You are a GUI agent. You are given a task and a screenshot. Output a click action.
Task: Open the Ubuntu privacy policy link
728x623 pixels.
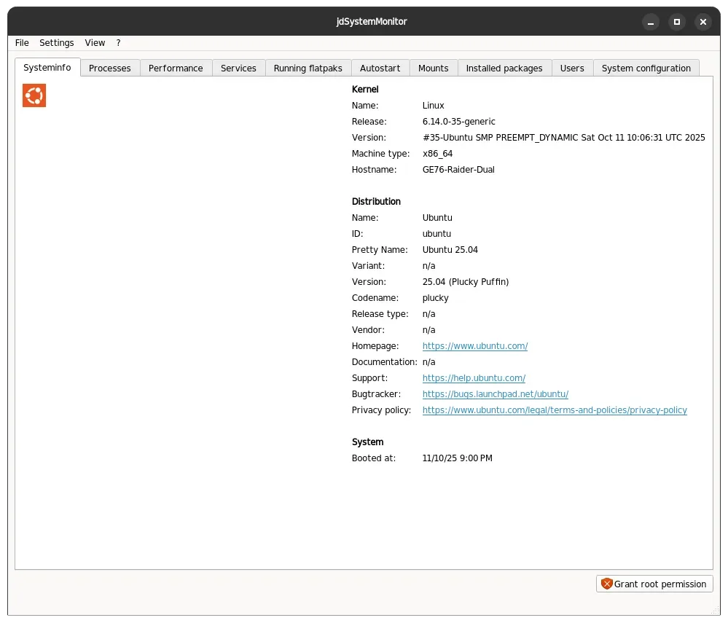(x=555, y=410)
